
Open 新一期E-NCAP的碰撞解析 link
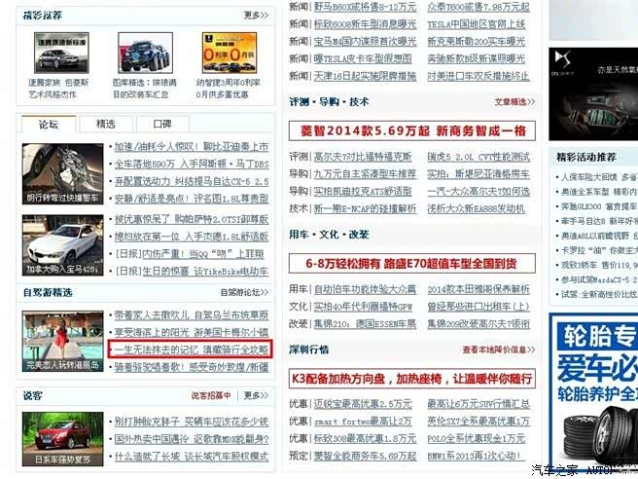click(365, 209)
